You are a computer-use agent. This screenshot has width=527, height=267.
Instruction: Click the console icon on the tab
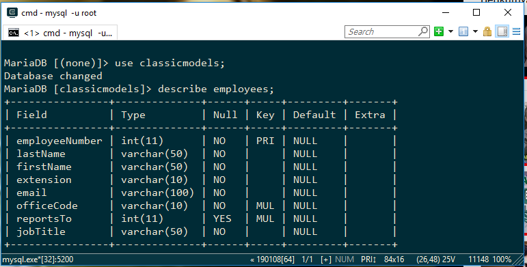14,33
